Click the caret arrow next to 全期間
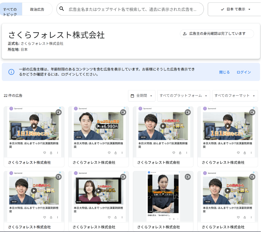The height and width of the screenshot is (232, 261). (x=151, y=96)
